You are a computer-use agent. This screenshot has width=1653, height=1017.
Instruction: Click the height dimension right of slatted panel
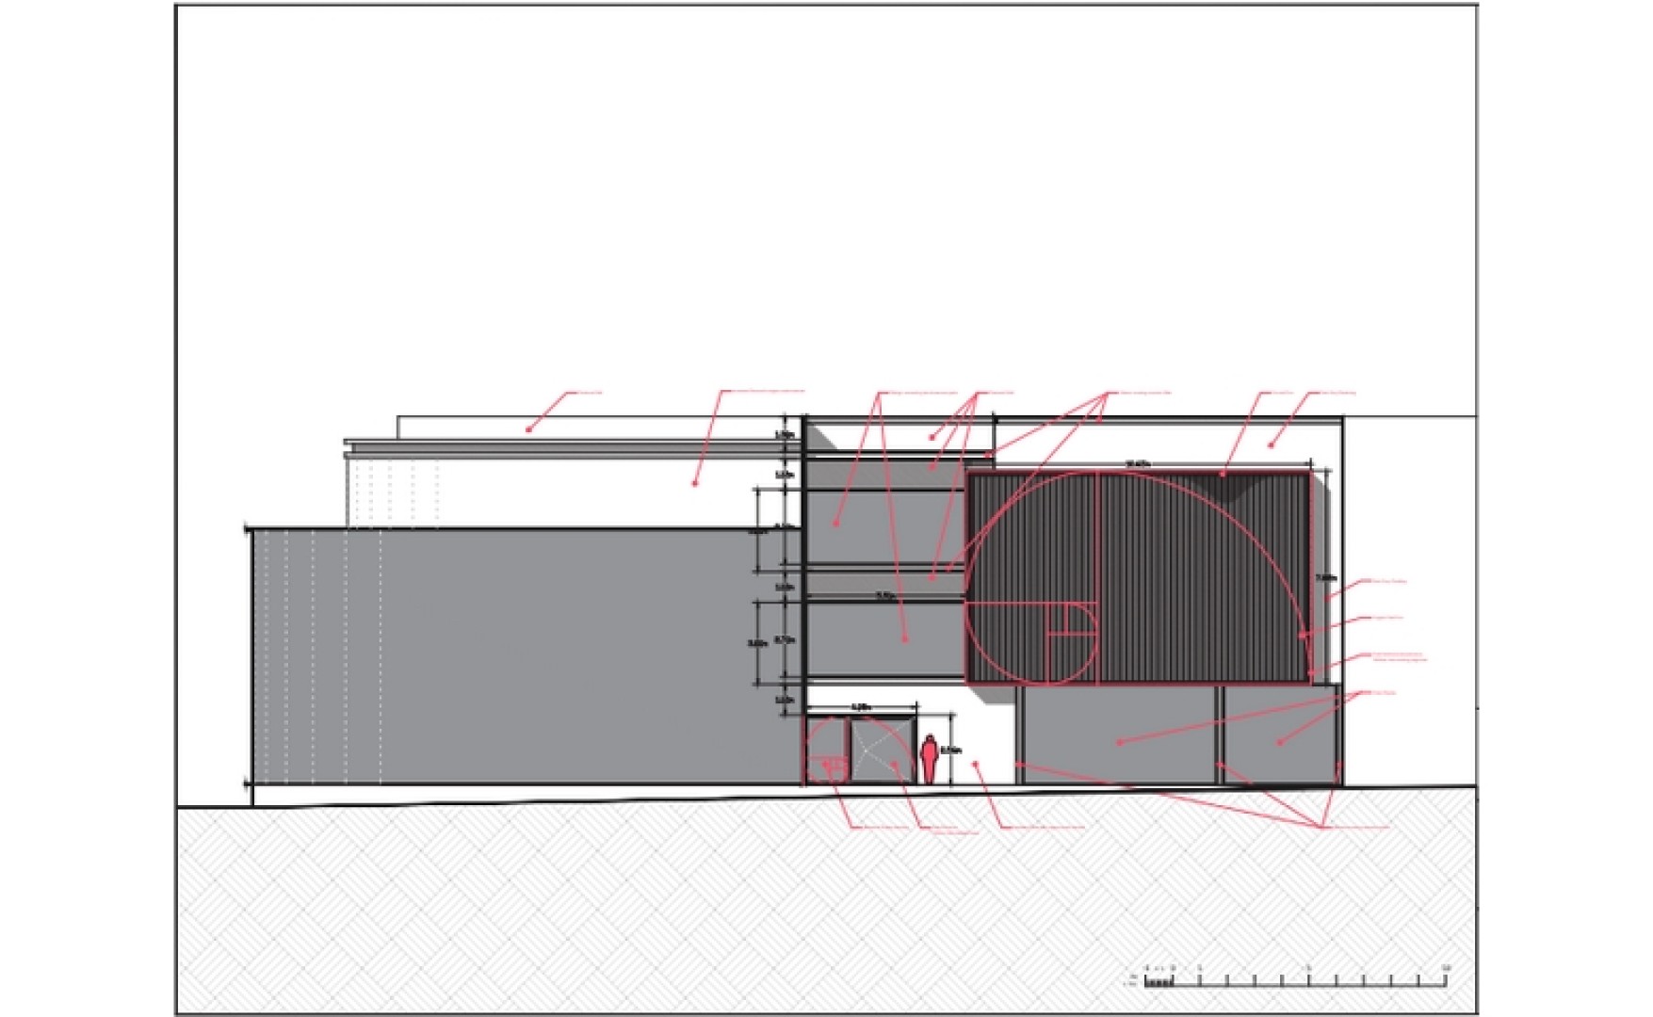(1324, 577)
